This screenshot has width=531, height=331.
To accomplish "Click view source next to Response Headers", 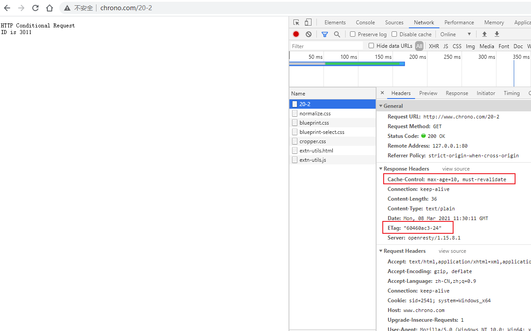I will coord(456,169).
